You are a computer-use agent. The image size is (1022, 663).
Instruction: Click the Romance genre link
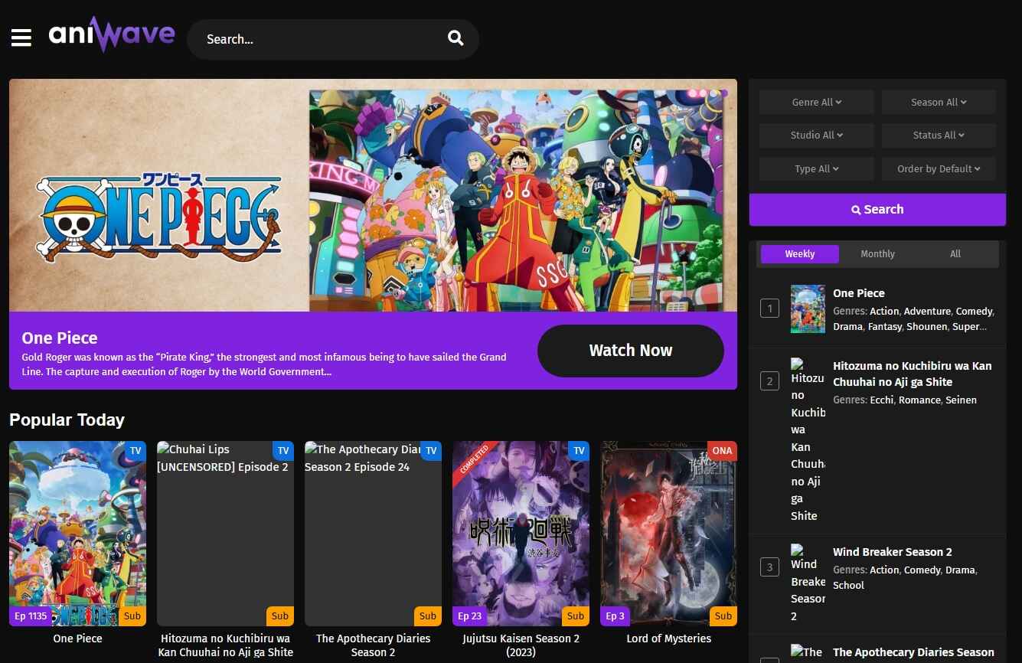pyautogui.click(x=919, y=400)
